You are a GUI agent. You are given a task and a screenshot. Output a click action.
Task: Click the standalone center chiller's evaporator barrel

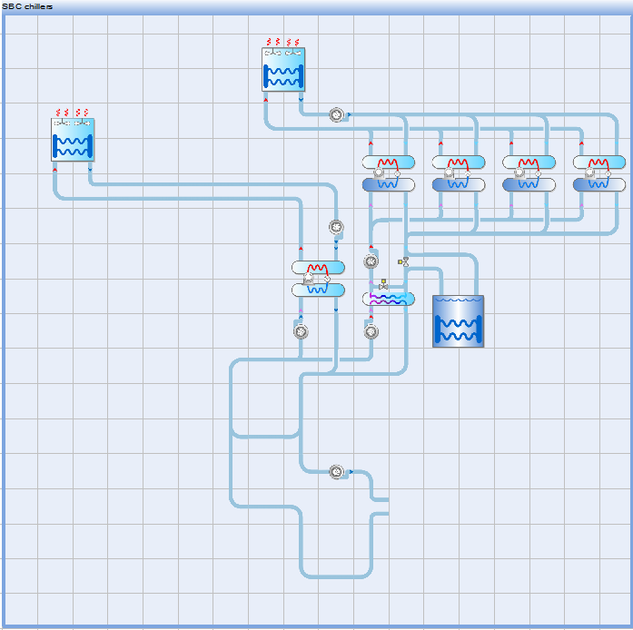[318, 290]
